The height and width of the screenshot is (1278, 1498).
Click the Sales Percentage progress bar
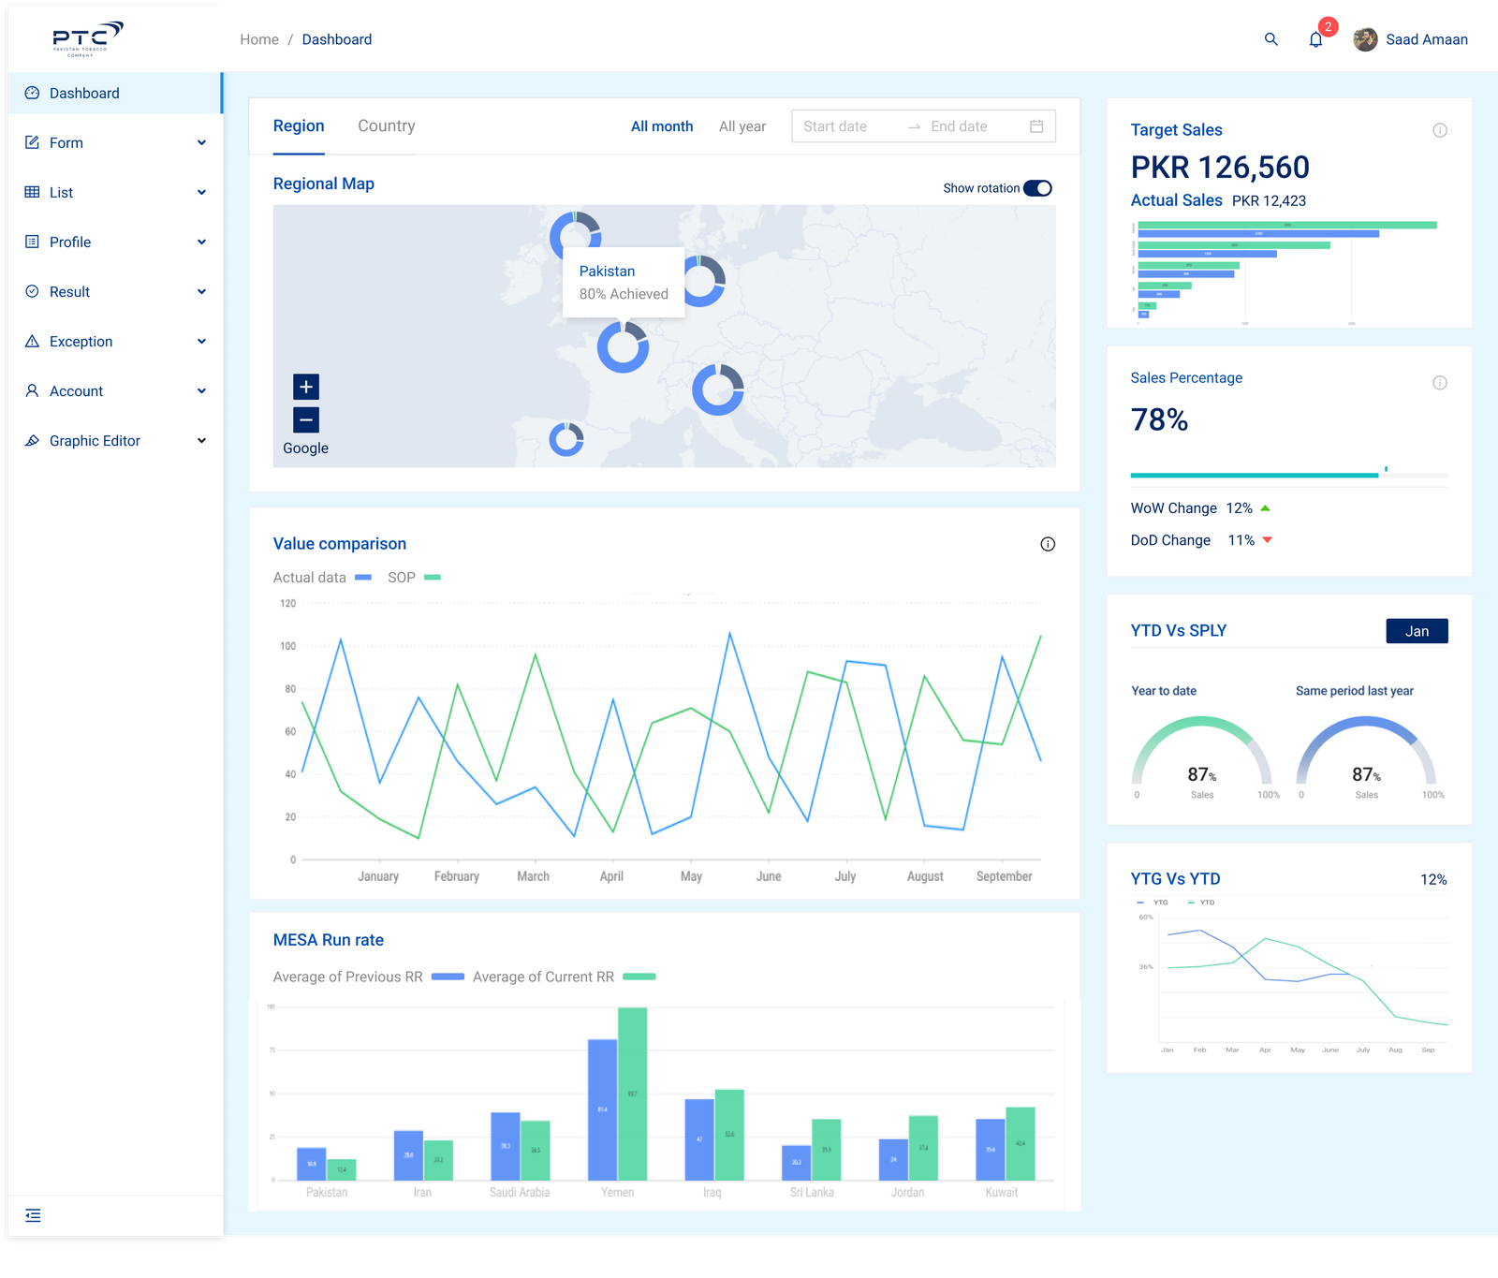(1289, 475)
